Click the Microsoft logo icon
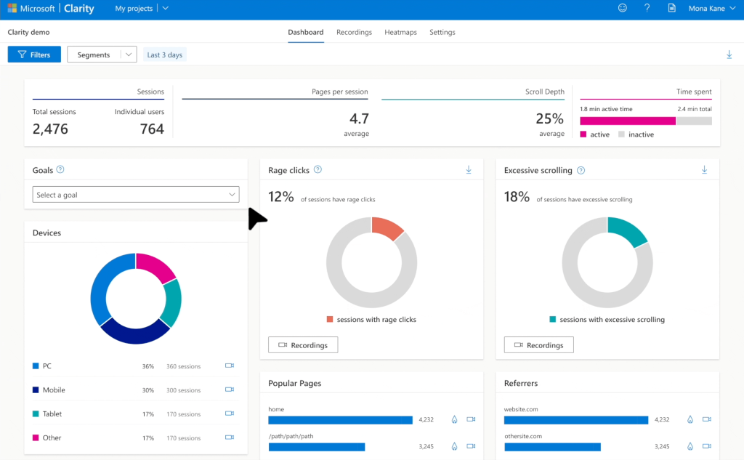Viewport: 744px width, 460px height. pos(12,8)
